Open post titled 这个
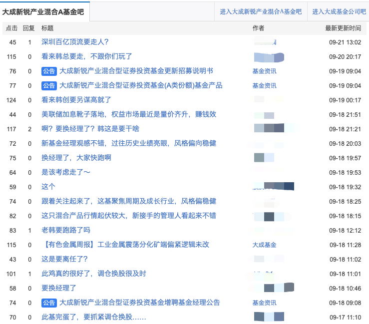 tap(48, 187)
